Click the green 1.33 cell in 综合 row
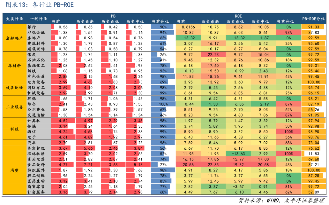This screenshot has width=329, height=205. [x=213, y=104]
